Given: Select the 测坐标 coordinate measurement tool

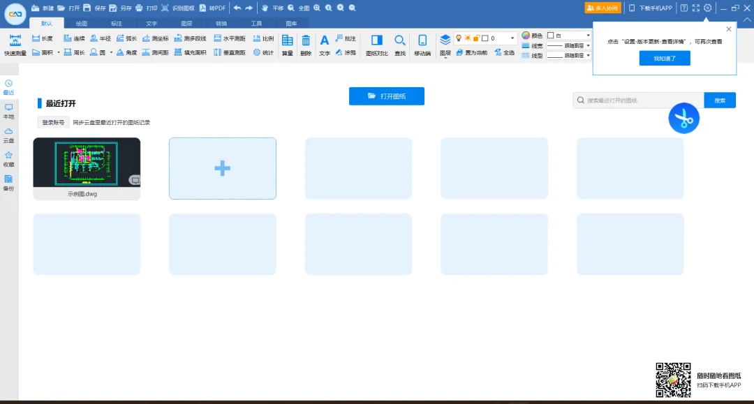Looking at the screenshot, I should (155, 38).
